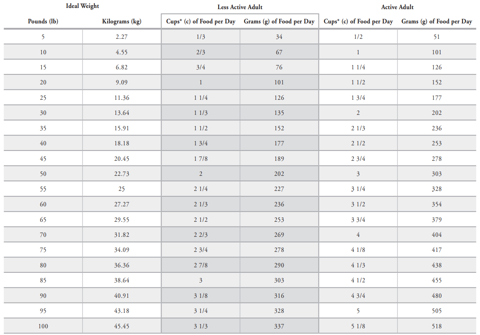Select the 2 2/3 cups cell

(x=201, y=235)
